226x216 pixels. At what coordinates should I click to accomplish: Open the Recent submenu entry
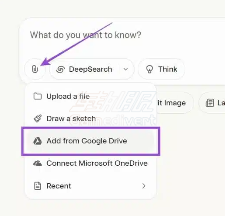point(90,186)
